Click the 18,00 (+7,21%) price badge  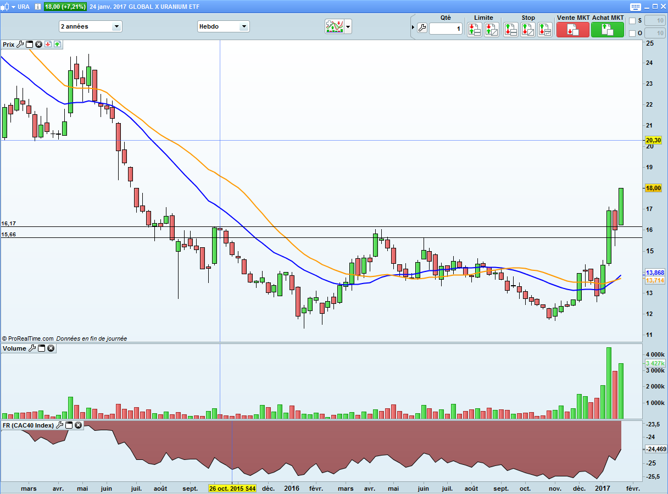pos(65,6)
